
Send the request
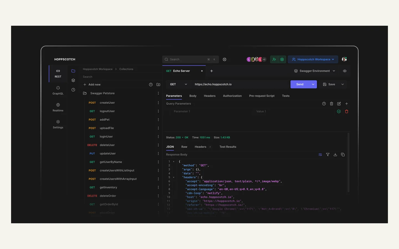click(x=300, y=84)
